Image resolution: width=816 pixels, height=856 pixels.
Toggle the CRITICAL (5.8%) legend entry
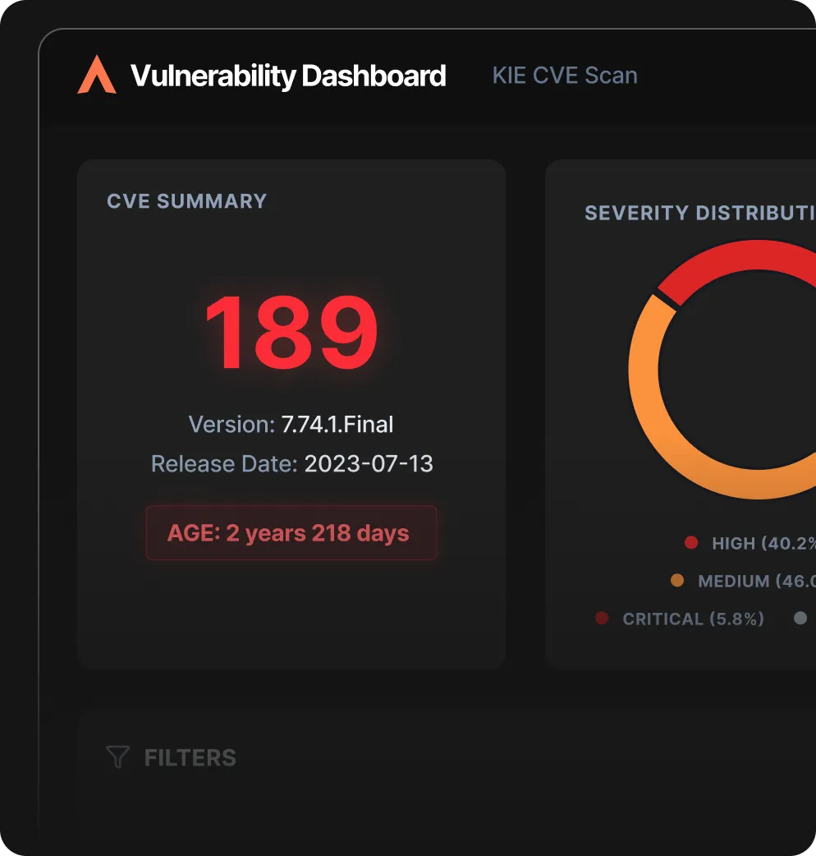694,619
